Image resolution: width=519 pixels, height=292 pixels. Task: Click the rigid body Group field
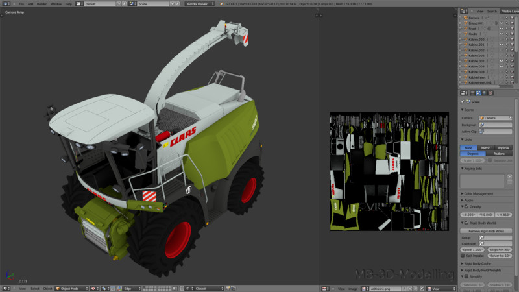pyautogui.click(x=495, y=237)
